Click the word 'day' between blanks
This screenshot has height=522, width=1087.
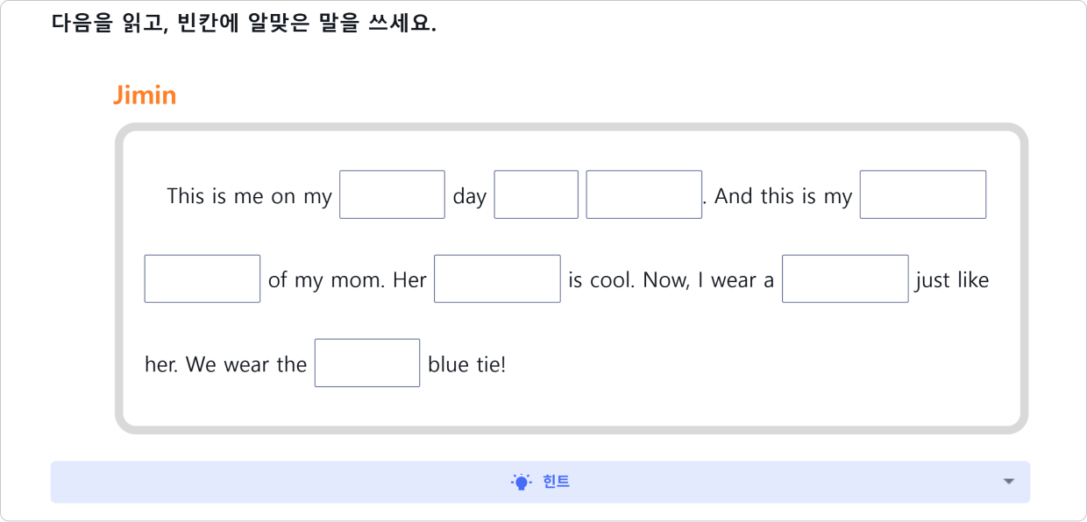[x=470, y=196]
